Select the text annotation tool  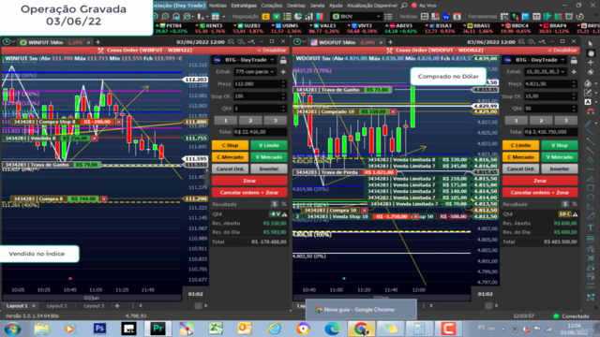(x=591, y=227)
